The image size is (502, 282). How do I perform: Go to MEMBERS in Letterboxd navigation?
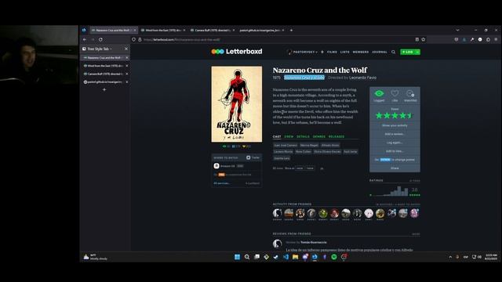pos(361,52)
